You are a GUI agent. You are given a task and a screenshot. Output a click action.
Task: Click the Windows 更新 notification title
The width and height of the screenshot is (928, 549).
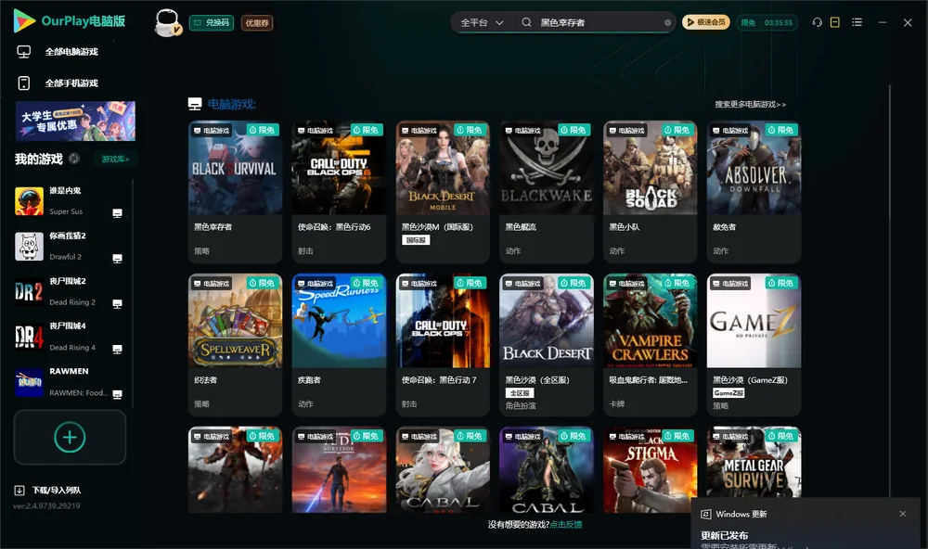[x=741, y=514]
